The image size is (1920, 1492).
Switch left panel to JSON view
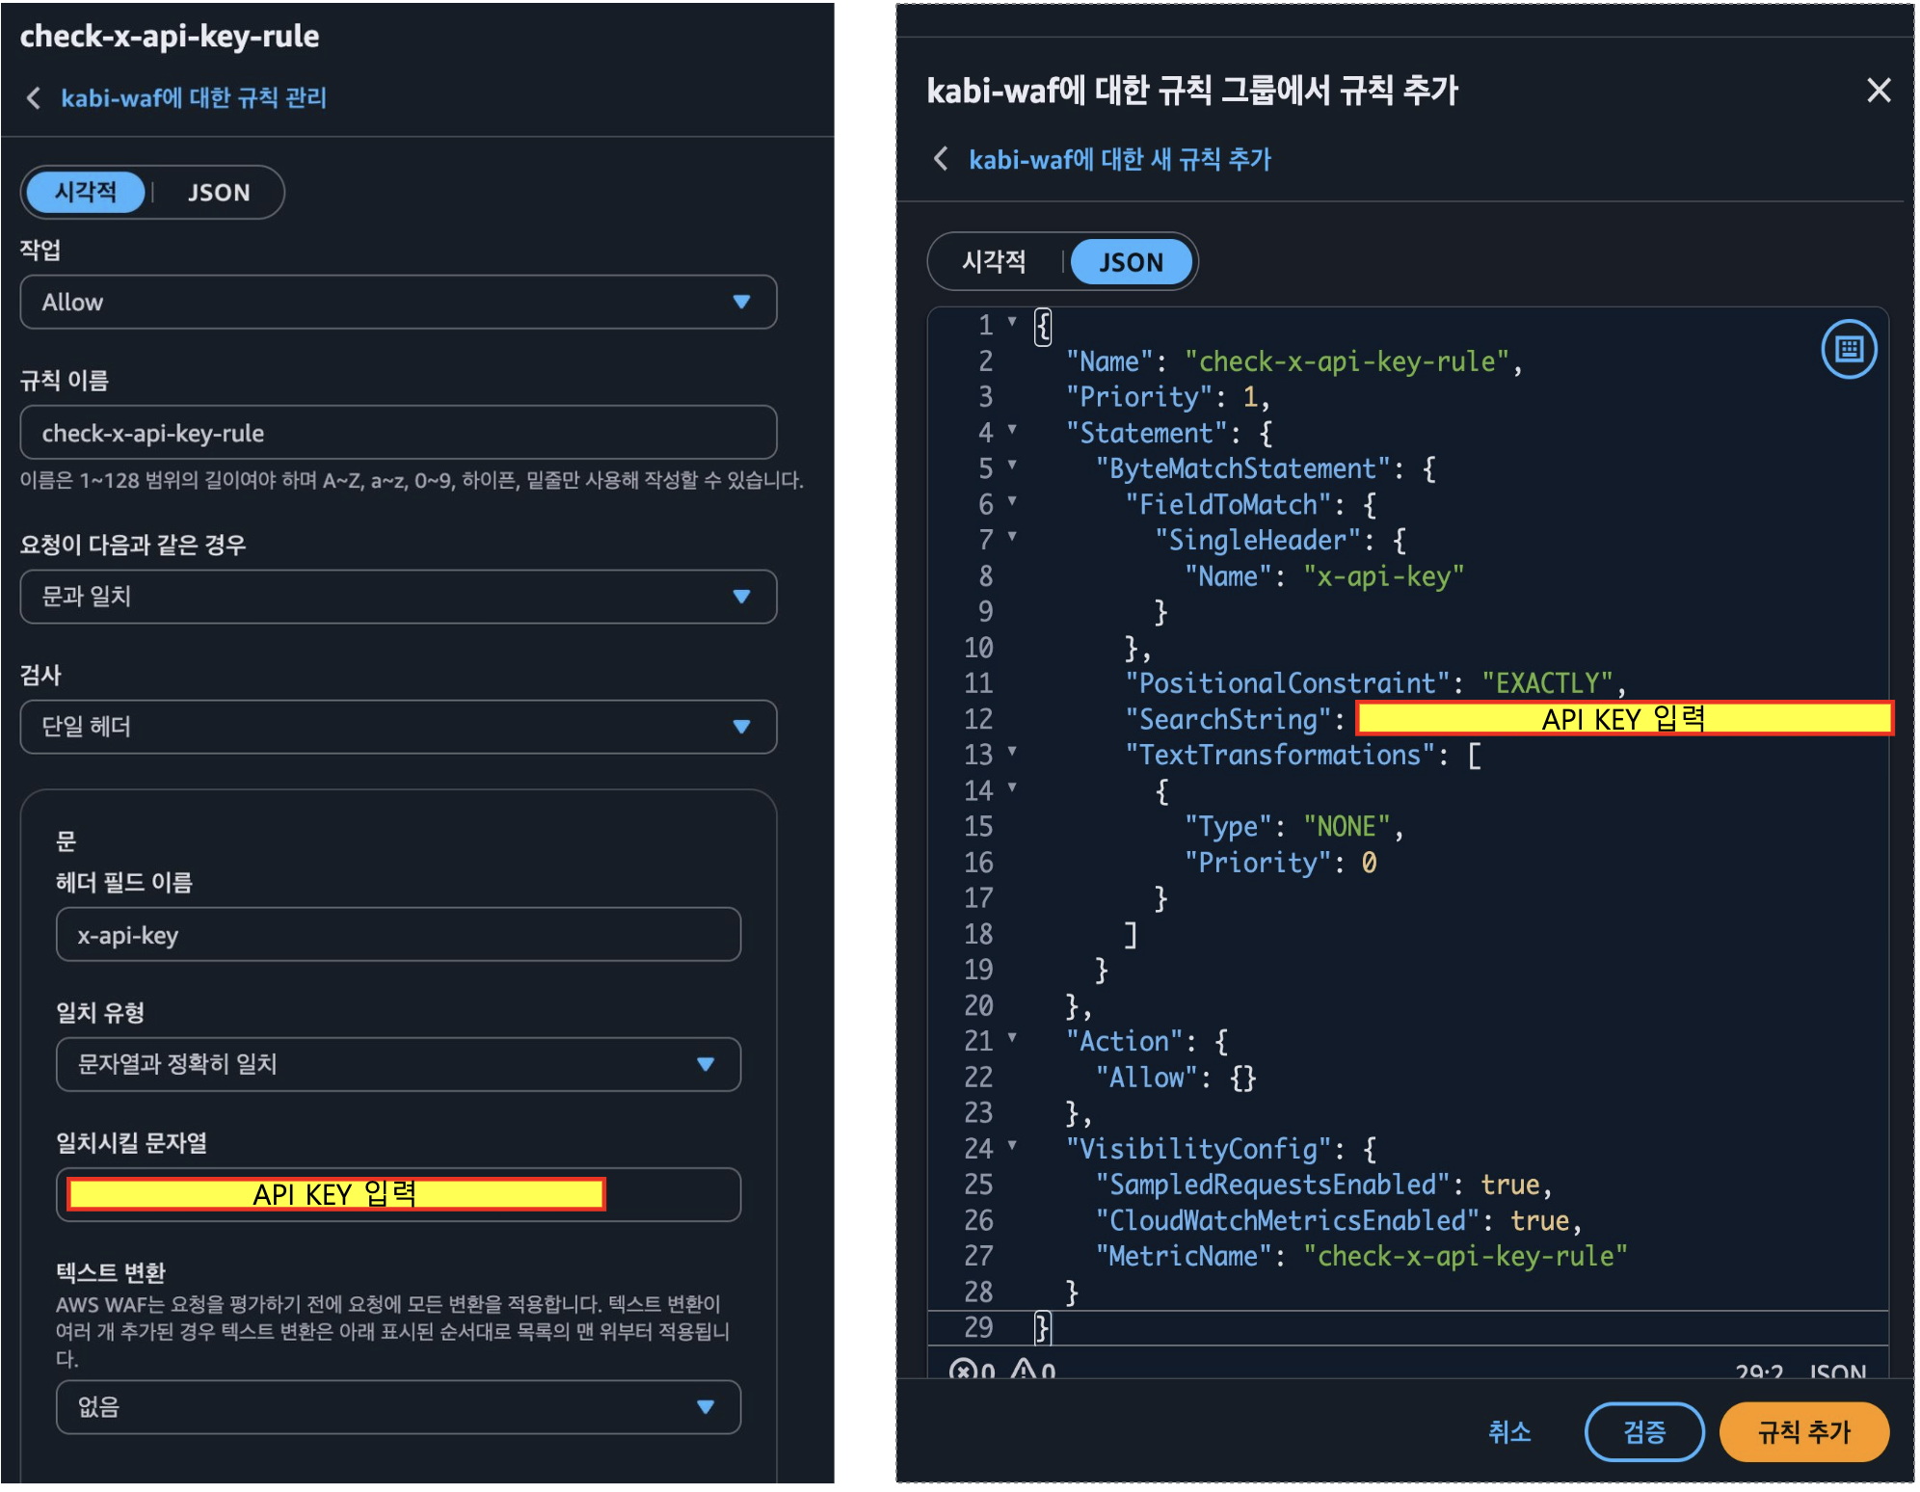pyautogui.click(x=219, y=193)
